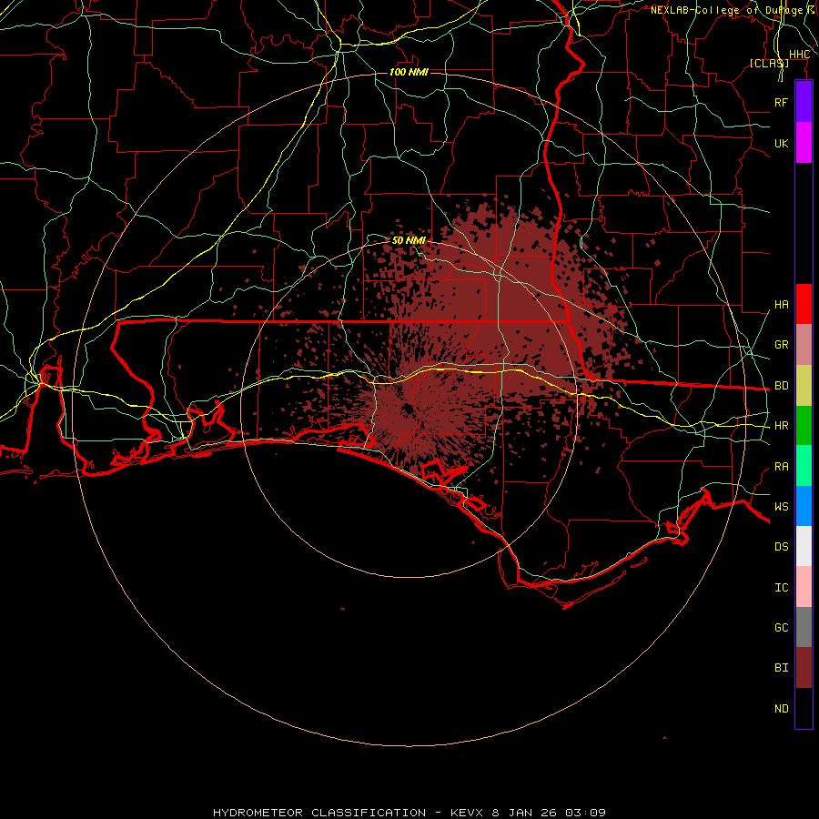Click the IC legend label
Viewport: 819px width, 819px height.
781,588
